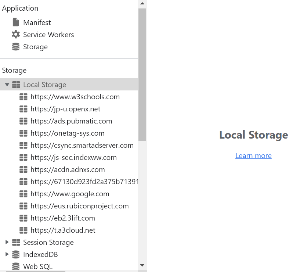The height and width of the screenshot is (272, 307).
Task: Open https://csync.smartadserver.com local storage
Action: (x=82, y=146)
